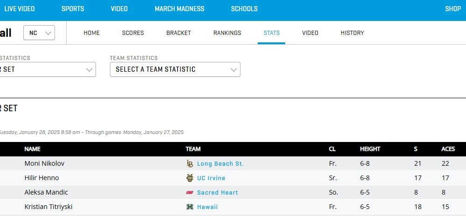Expand the NC division dropdown

[39, 33]
